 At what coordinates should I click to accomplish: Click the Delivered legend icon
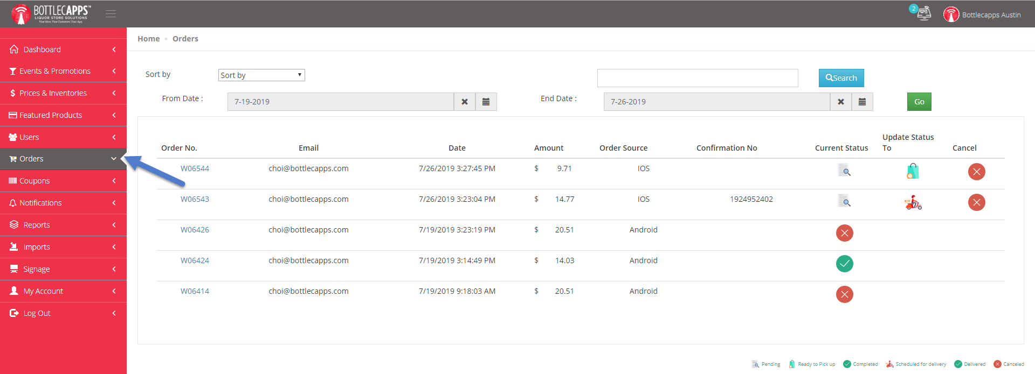coord(958,364)
